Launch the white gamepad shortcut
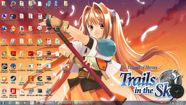Image resolution: width=186 pixels, height=105 pixels. point(66,68)
